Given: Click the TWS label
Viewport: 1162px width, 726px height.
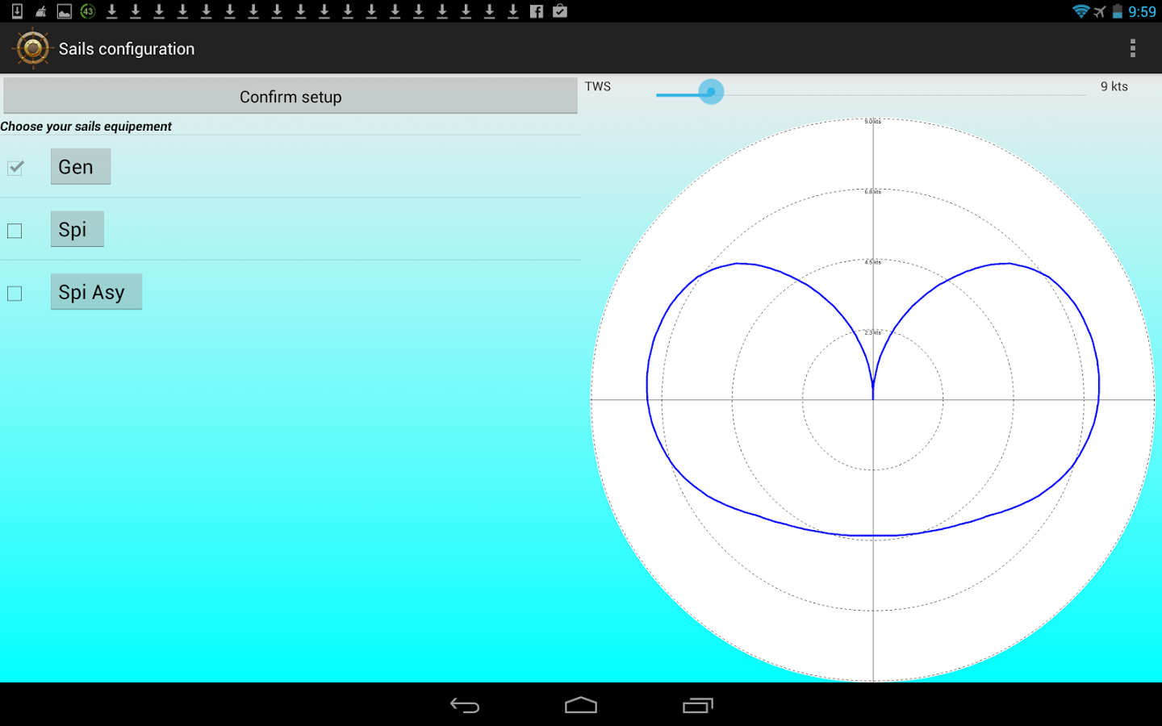Looking at the screenshot, I should (598, 86).
